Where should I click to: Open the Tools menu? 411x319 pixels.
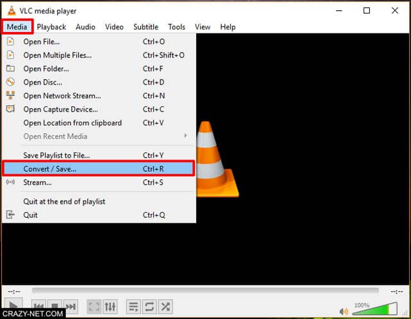coord(176,27)
